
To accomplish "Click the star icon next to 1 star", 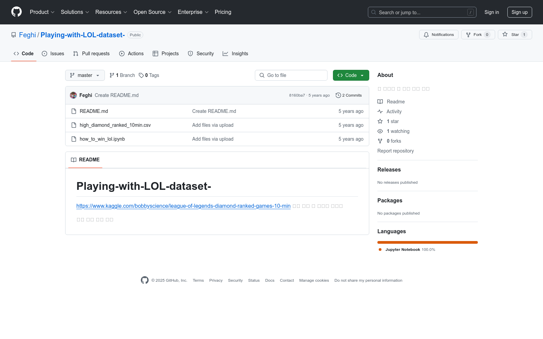I will (380, 121).
